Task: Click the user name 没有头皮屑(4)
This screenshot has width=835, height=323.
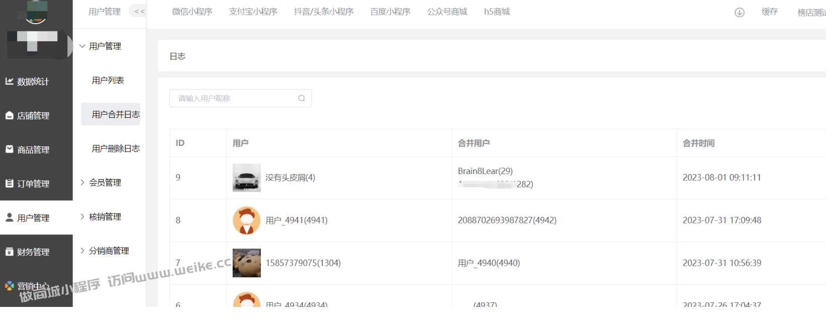Action: (290, 178)
